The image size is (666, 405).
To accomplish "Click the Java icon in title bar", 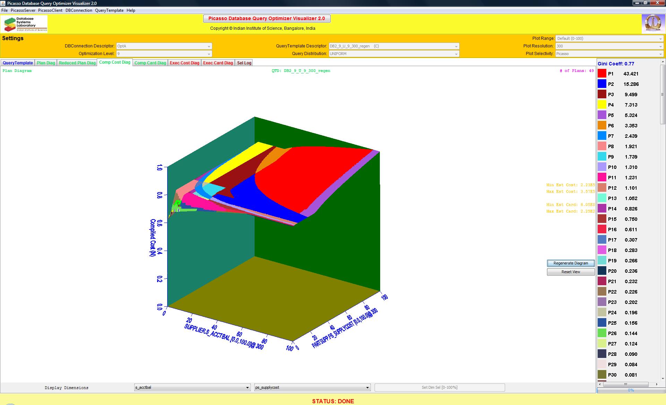I will 3,3.
